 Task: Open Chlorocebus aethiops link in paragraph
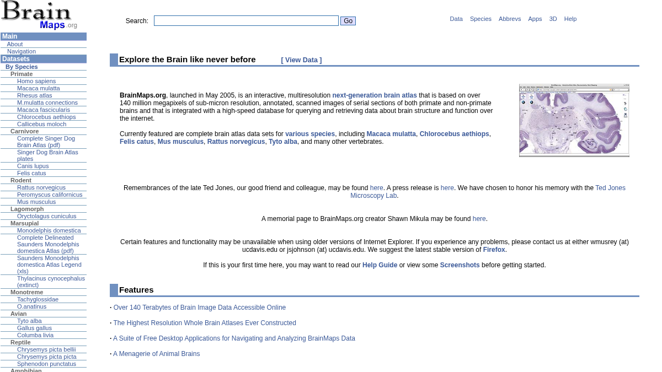tap(454, 134)
